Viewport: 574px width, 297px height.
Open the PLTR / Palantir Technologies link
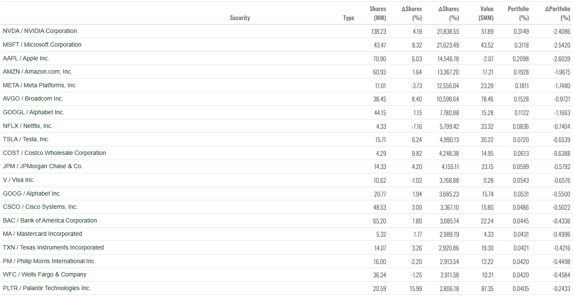(x=47, y=288)
